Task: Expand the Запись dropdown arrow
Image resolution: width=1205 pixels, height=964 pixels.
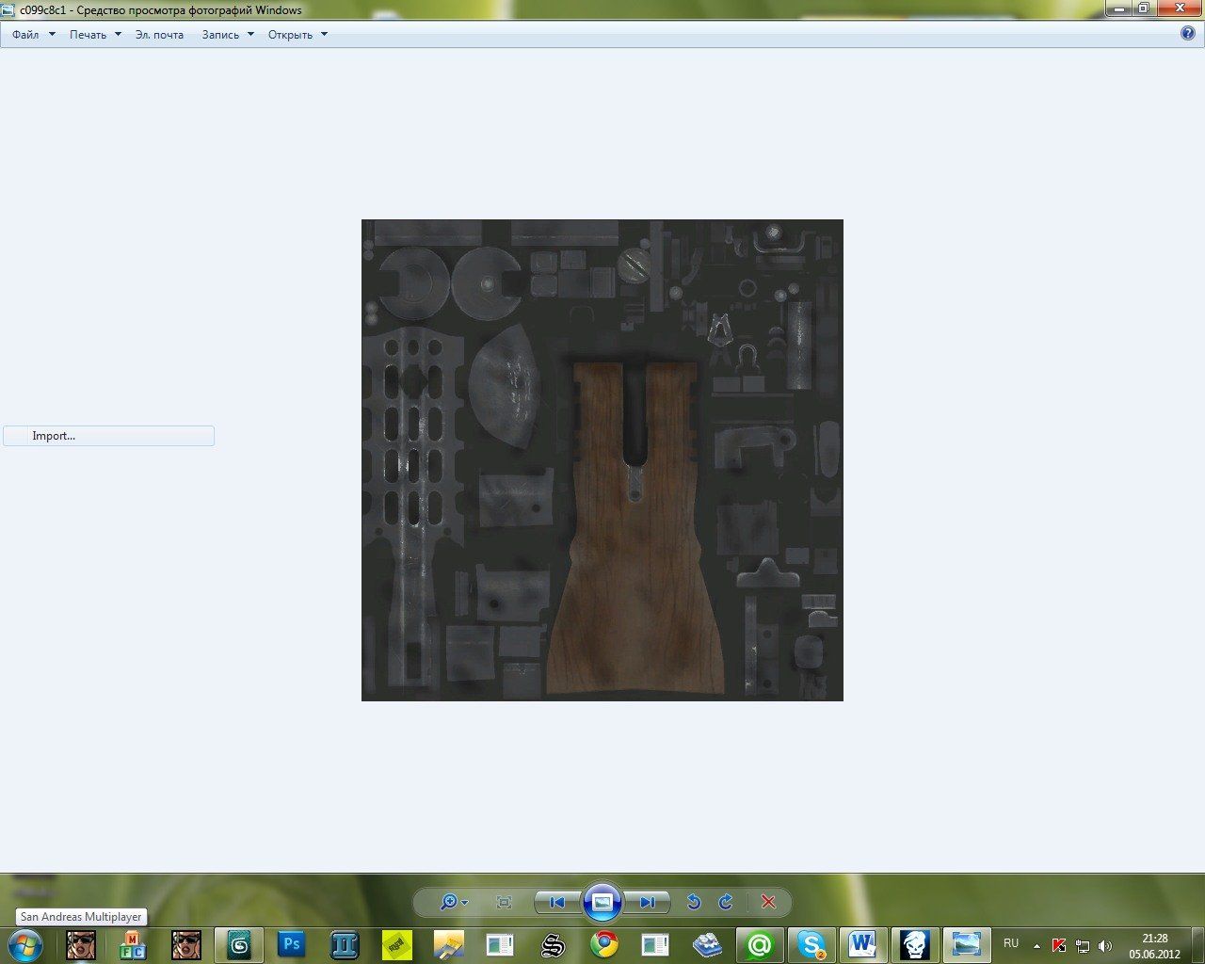Action: click(250, 35)
